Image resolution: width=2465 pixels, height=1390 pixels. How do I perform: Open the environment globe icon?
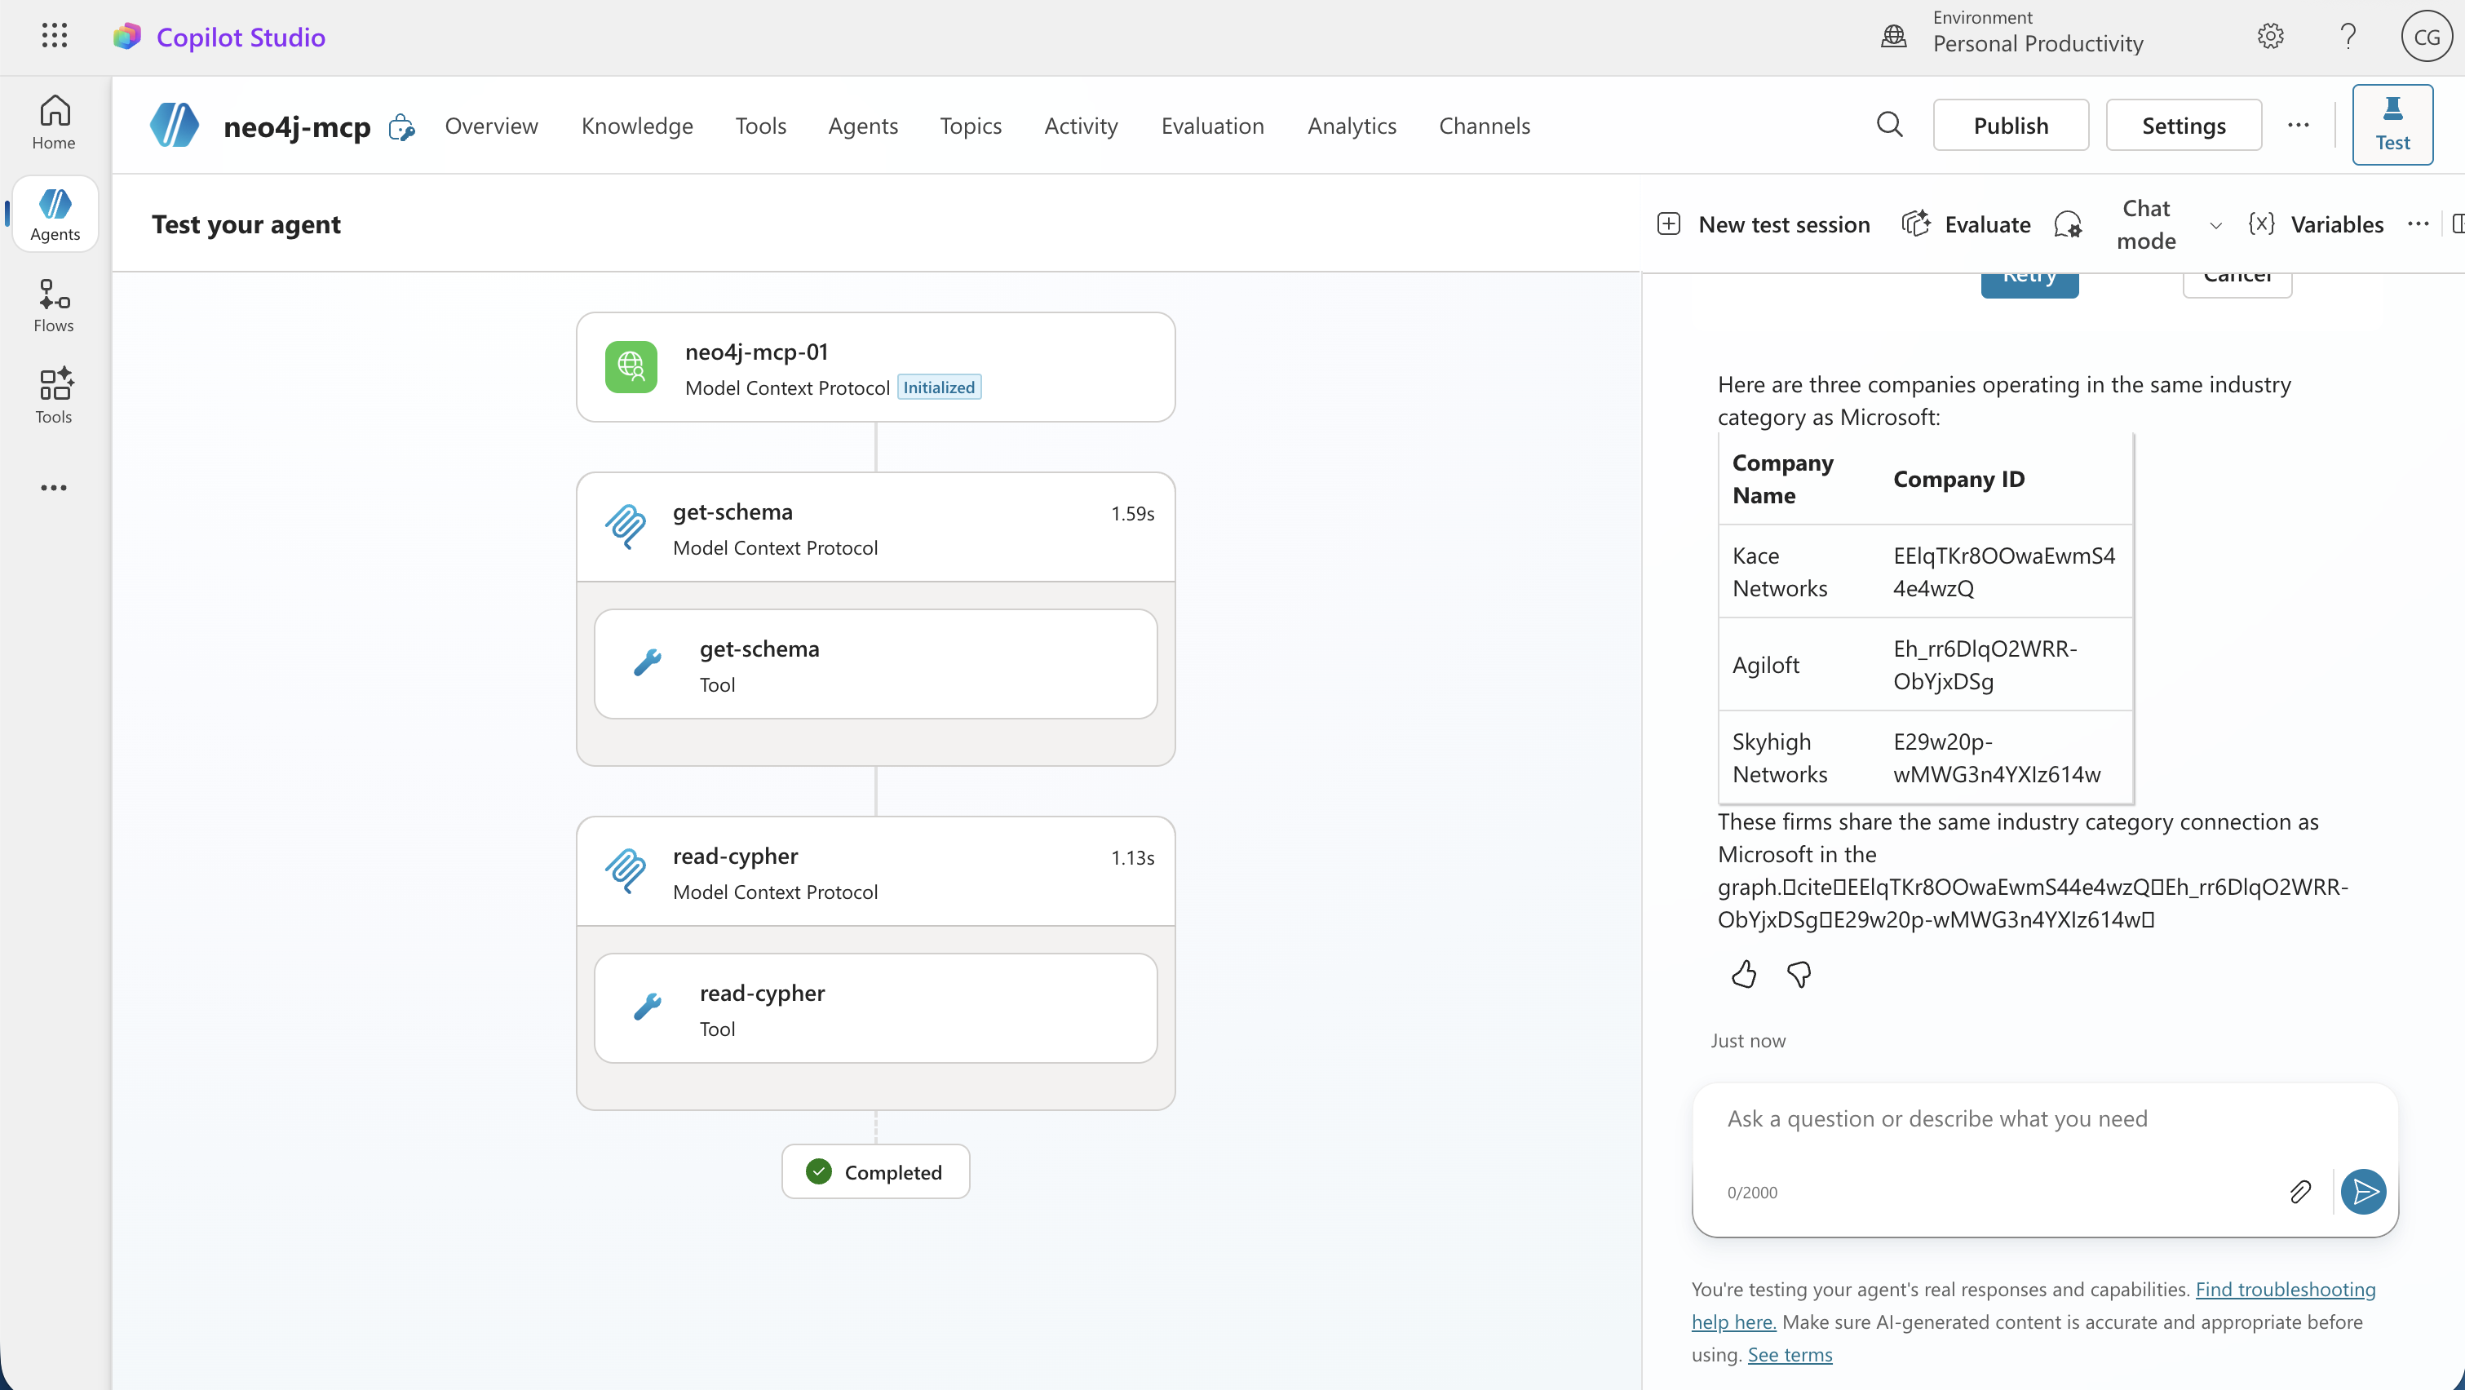coord(1894,37)
